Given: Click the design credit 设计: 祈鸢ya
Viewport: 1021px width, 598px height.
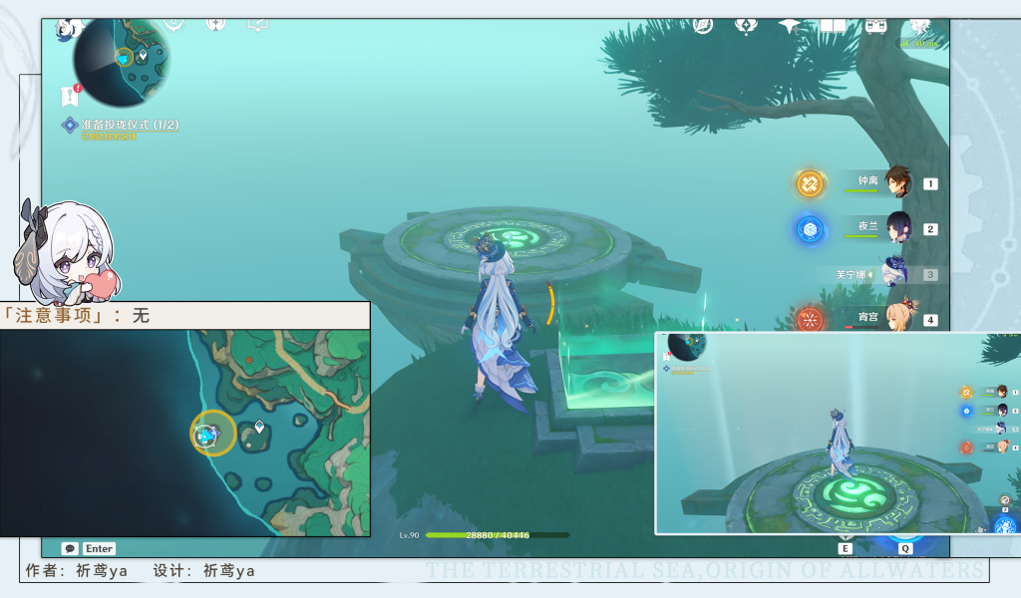Looking at the screenshot, I should pyautogui.click(x=203, y=571).
